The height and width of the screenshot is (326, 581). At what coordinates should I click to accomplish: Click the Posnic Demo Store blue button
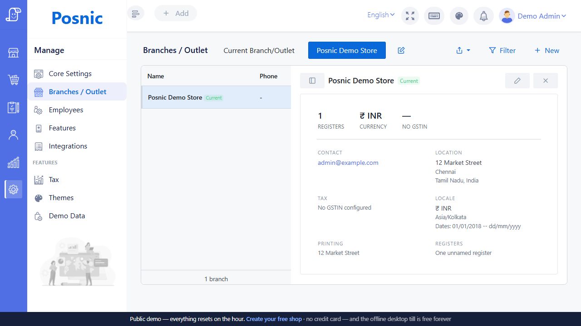pos(347,50)
